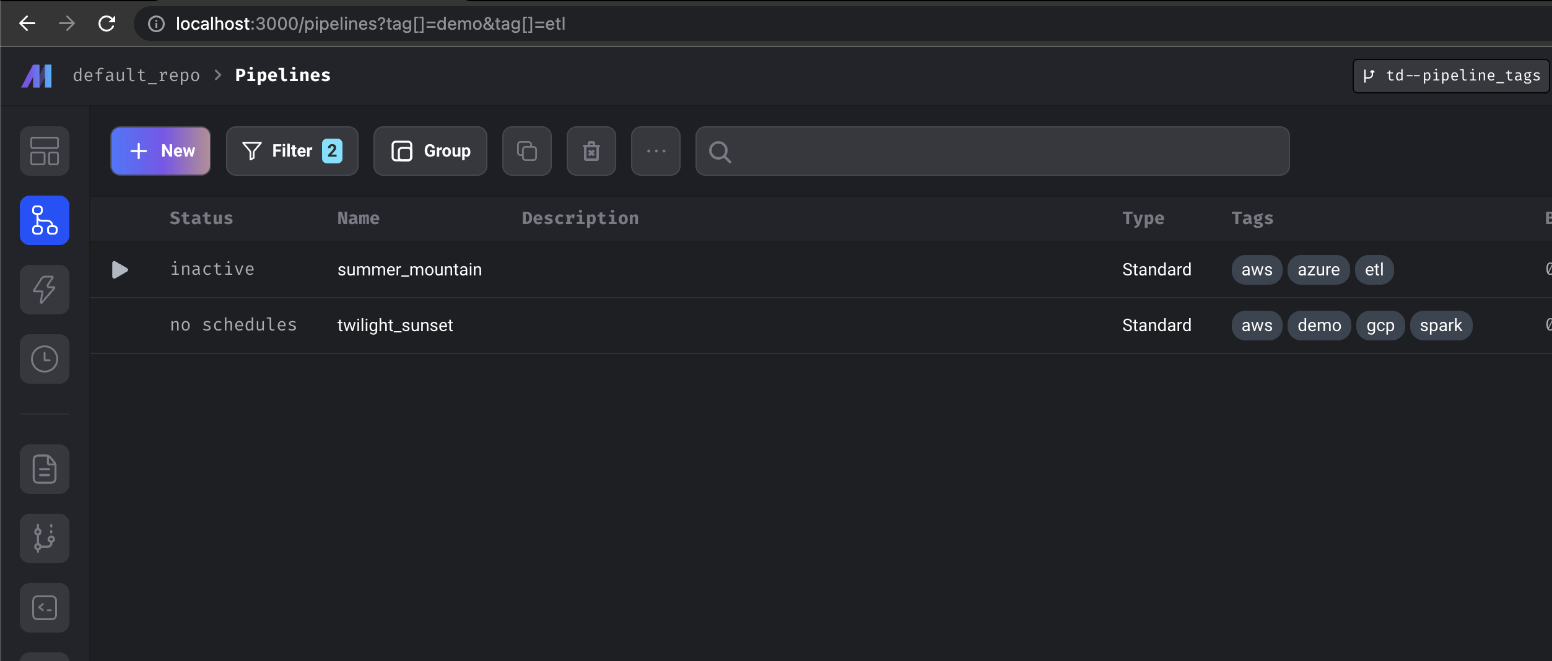Select the Pipelines sidebar icon
The width and height of the screenshot is (1552, 661).
tap(45, 220)
